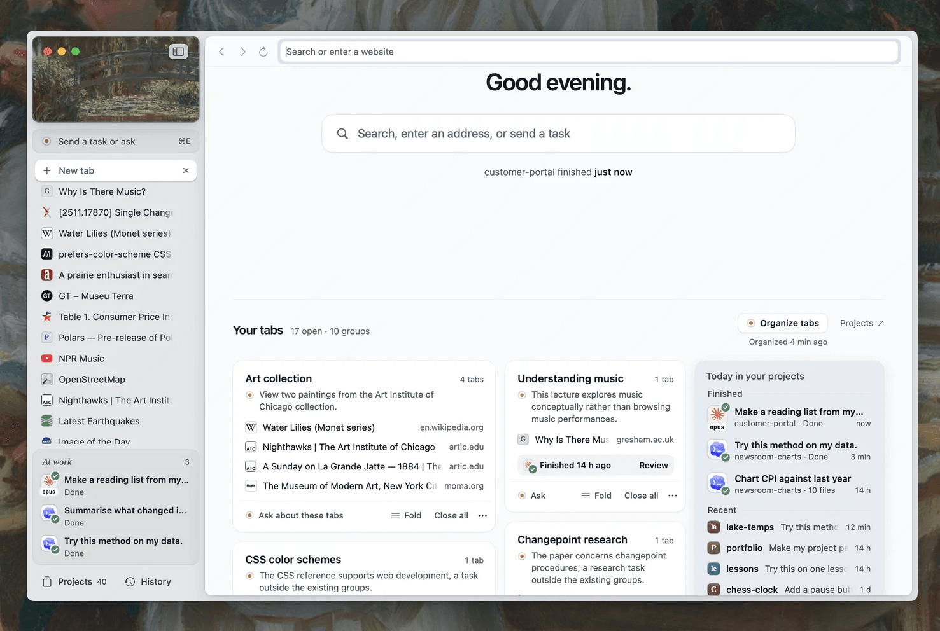Viewport: 940px width, 631px height.
Task: Click Ask about these tabs
Action: pos(295,515)
